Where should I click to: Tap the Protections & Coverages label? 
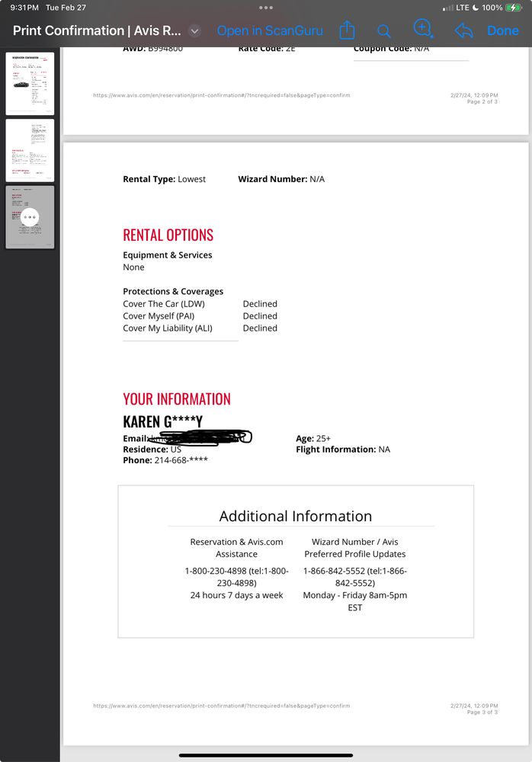173,292
